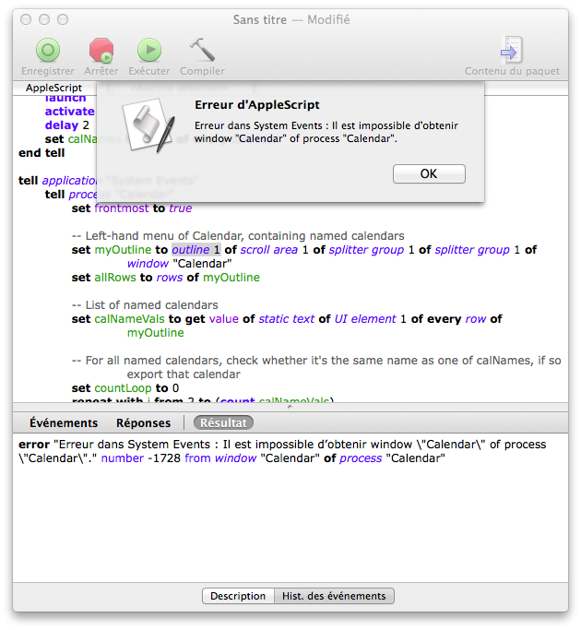Click 'myOutline' continuation line under calNameVals
This screenshot has height=630, width=581.
[155, 333]
